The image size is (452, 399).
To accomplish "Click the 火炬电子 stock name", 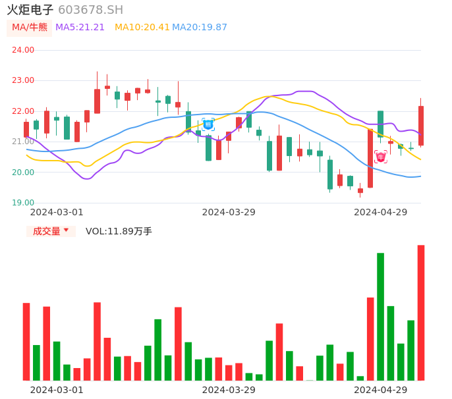I will coord(30,10).
